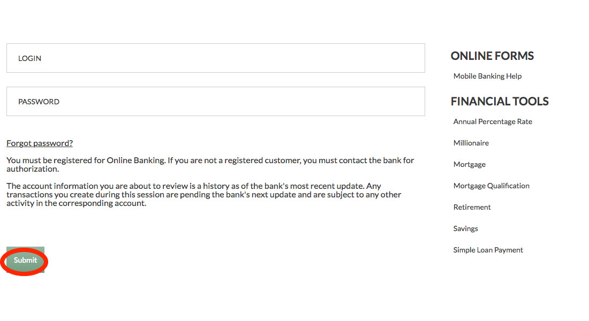This screenshot has width=589, height=321.
Task: Focus the PASSWORD text box
Action: (215, 102)
